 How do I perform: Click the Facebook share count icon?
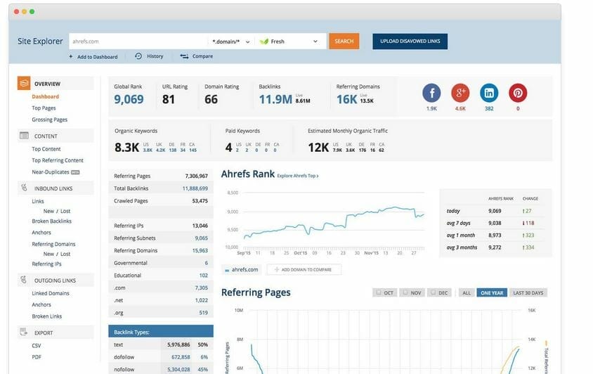pyautogui.click(x=431, y=93)
